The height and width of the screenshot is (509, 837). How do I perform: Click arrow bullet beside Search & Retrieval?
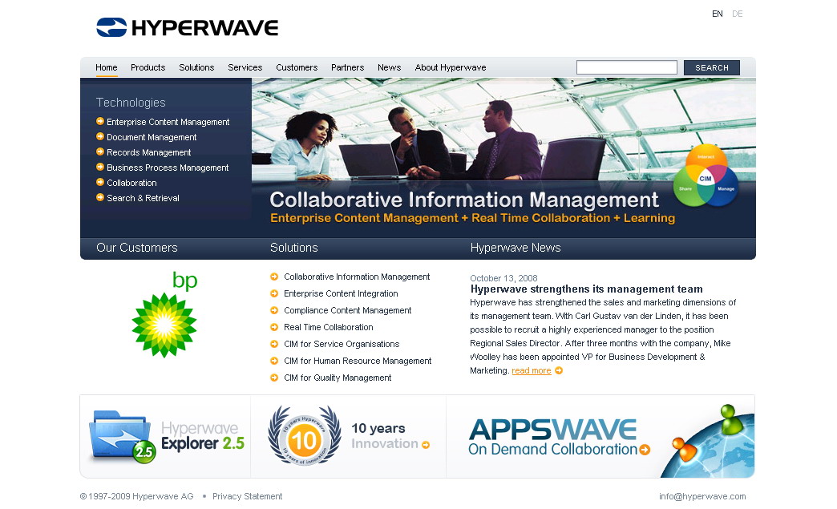coord(100,197)
